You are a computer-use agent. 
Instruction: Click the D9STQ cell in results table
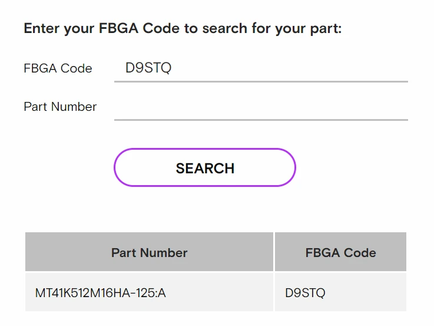point(305,292)
